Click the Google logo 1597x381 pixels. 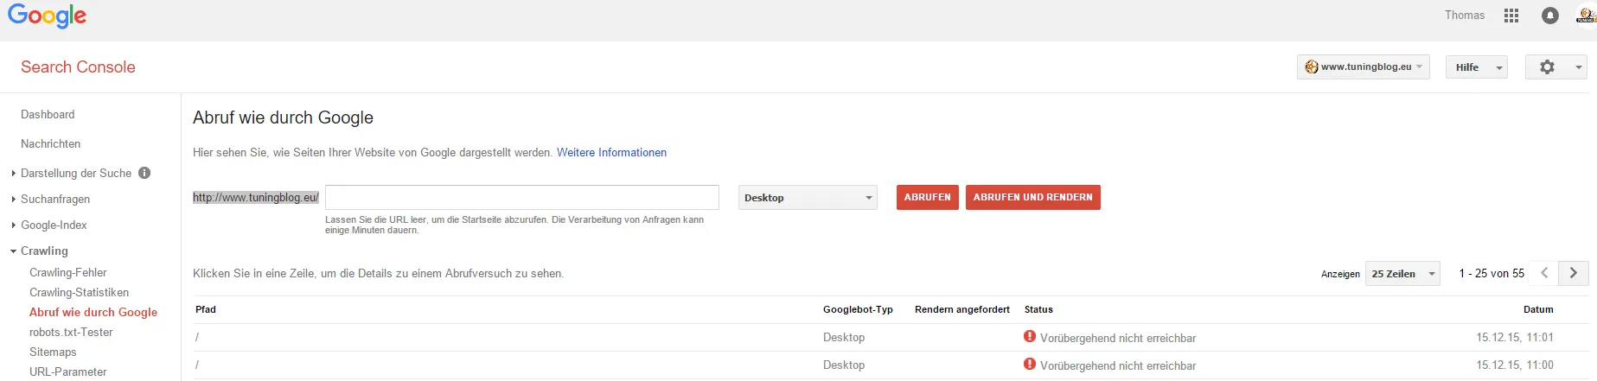47,16
